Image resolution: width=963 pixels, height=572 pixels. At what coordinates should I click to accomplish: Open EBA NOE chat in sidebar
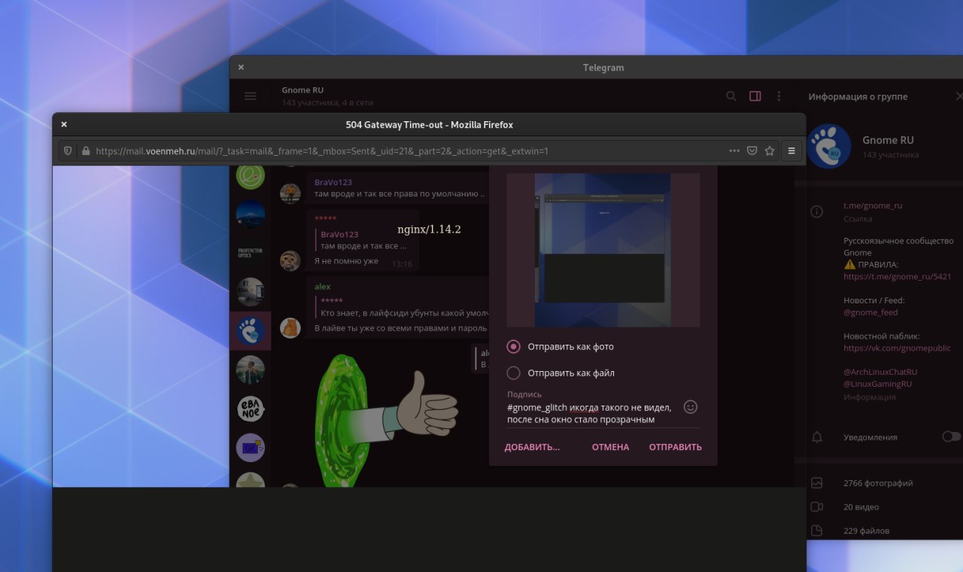click(251, 409)
